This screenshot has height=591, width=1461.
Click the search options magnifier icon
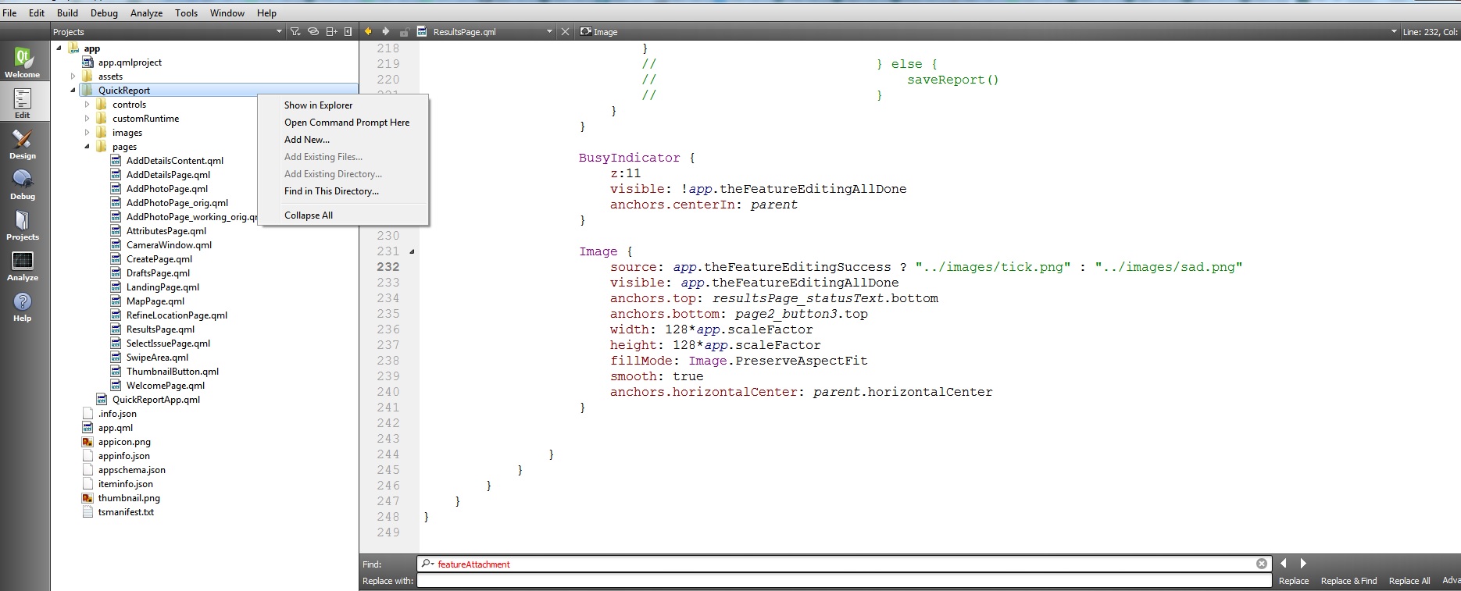[427, 564]
